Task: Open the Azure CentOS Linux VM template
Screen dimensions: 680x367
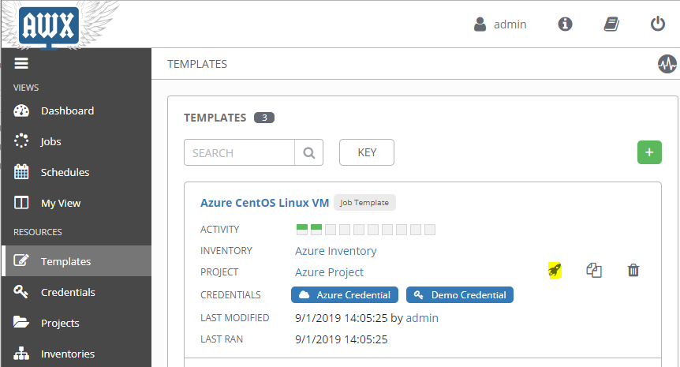Action: coord(264,203)
